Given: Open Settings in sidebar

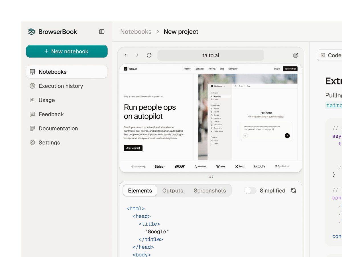Looking at the screenshot, I should pos(45,142).
